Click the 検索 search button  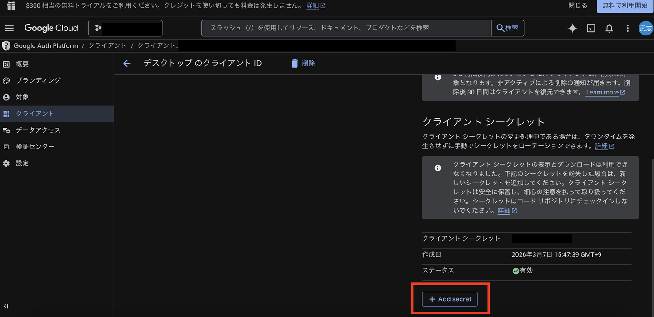[x=508, y=28]
